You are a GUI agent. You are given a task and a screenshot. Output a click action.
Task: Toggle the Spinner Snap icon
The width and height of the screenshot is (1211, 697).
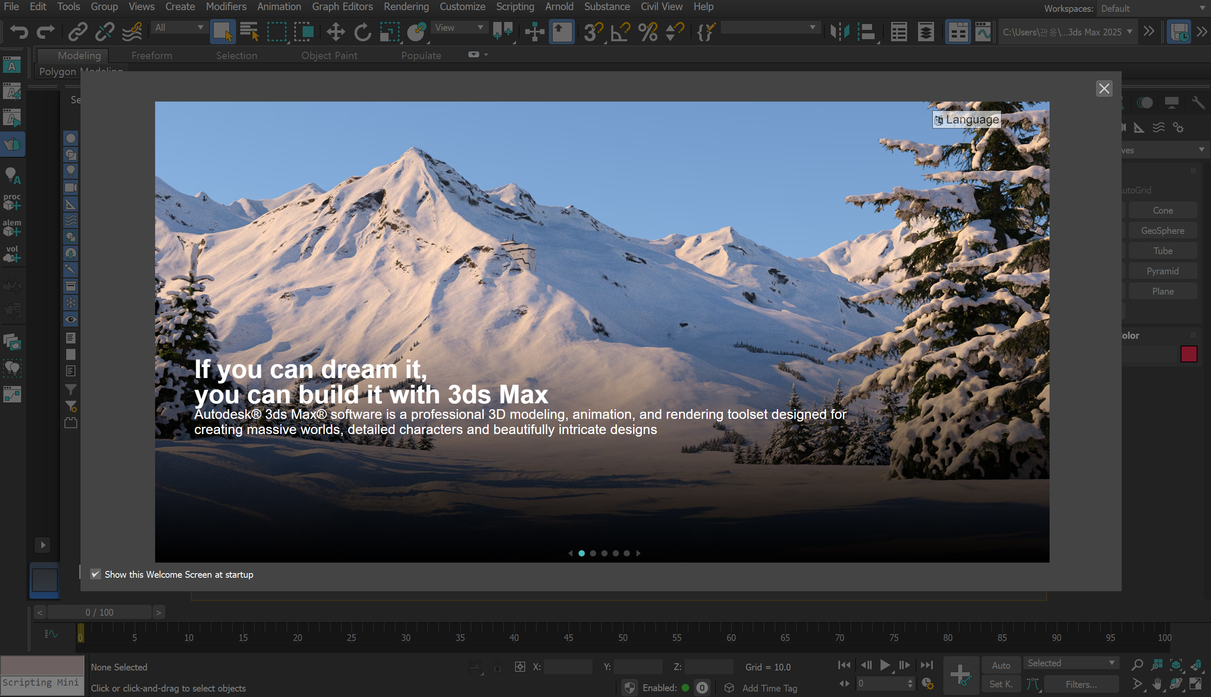click(x=675, y=32)
